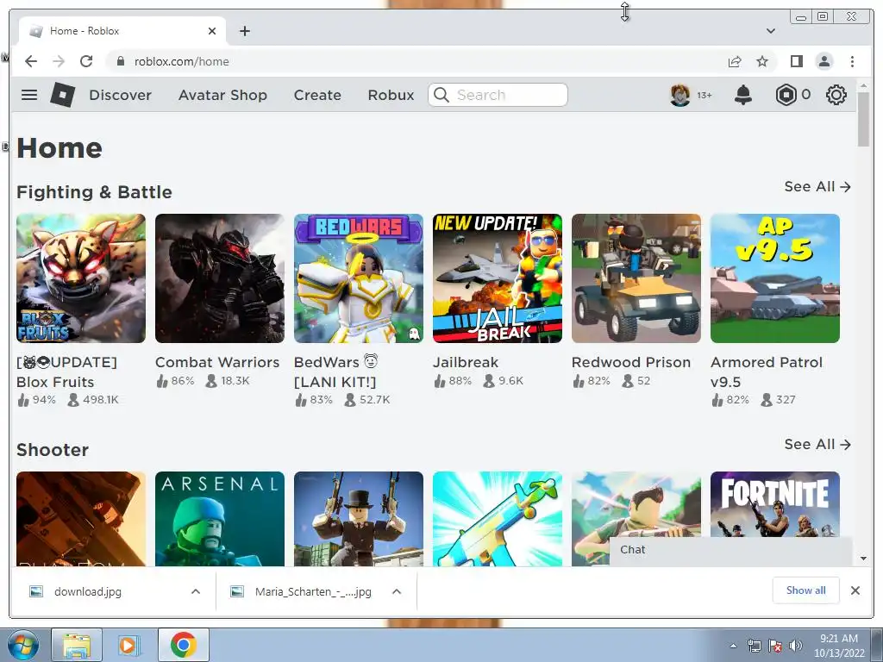883x662 pixels.
Task: Open the top-hat dual-guns shooter thumbnail
Action: tap(358, 519)
